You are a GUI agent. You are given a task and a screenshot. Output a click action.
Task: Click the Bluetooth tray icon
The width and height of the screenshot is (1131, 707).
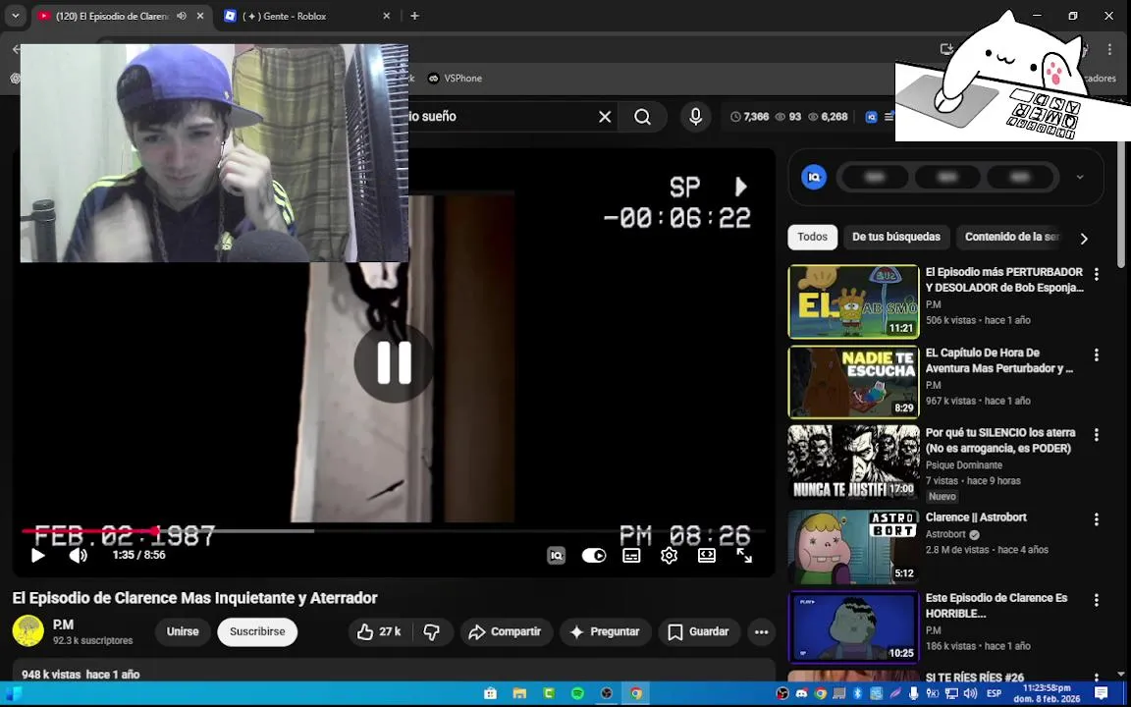[x=858, y=694]
